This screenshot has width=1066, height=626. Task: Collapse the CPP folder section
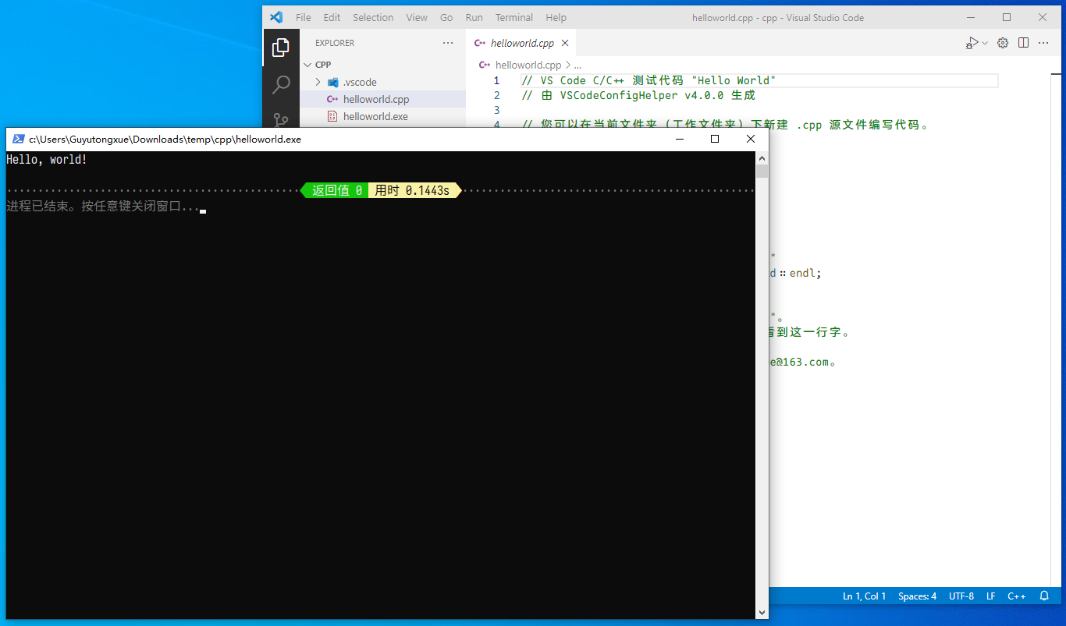382,65
